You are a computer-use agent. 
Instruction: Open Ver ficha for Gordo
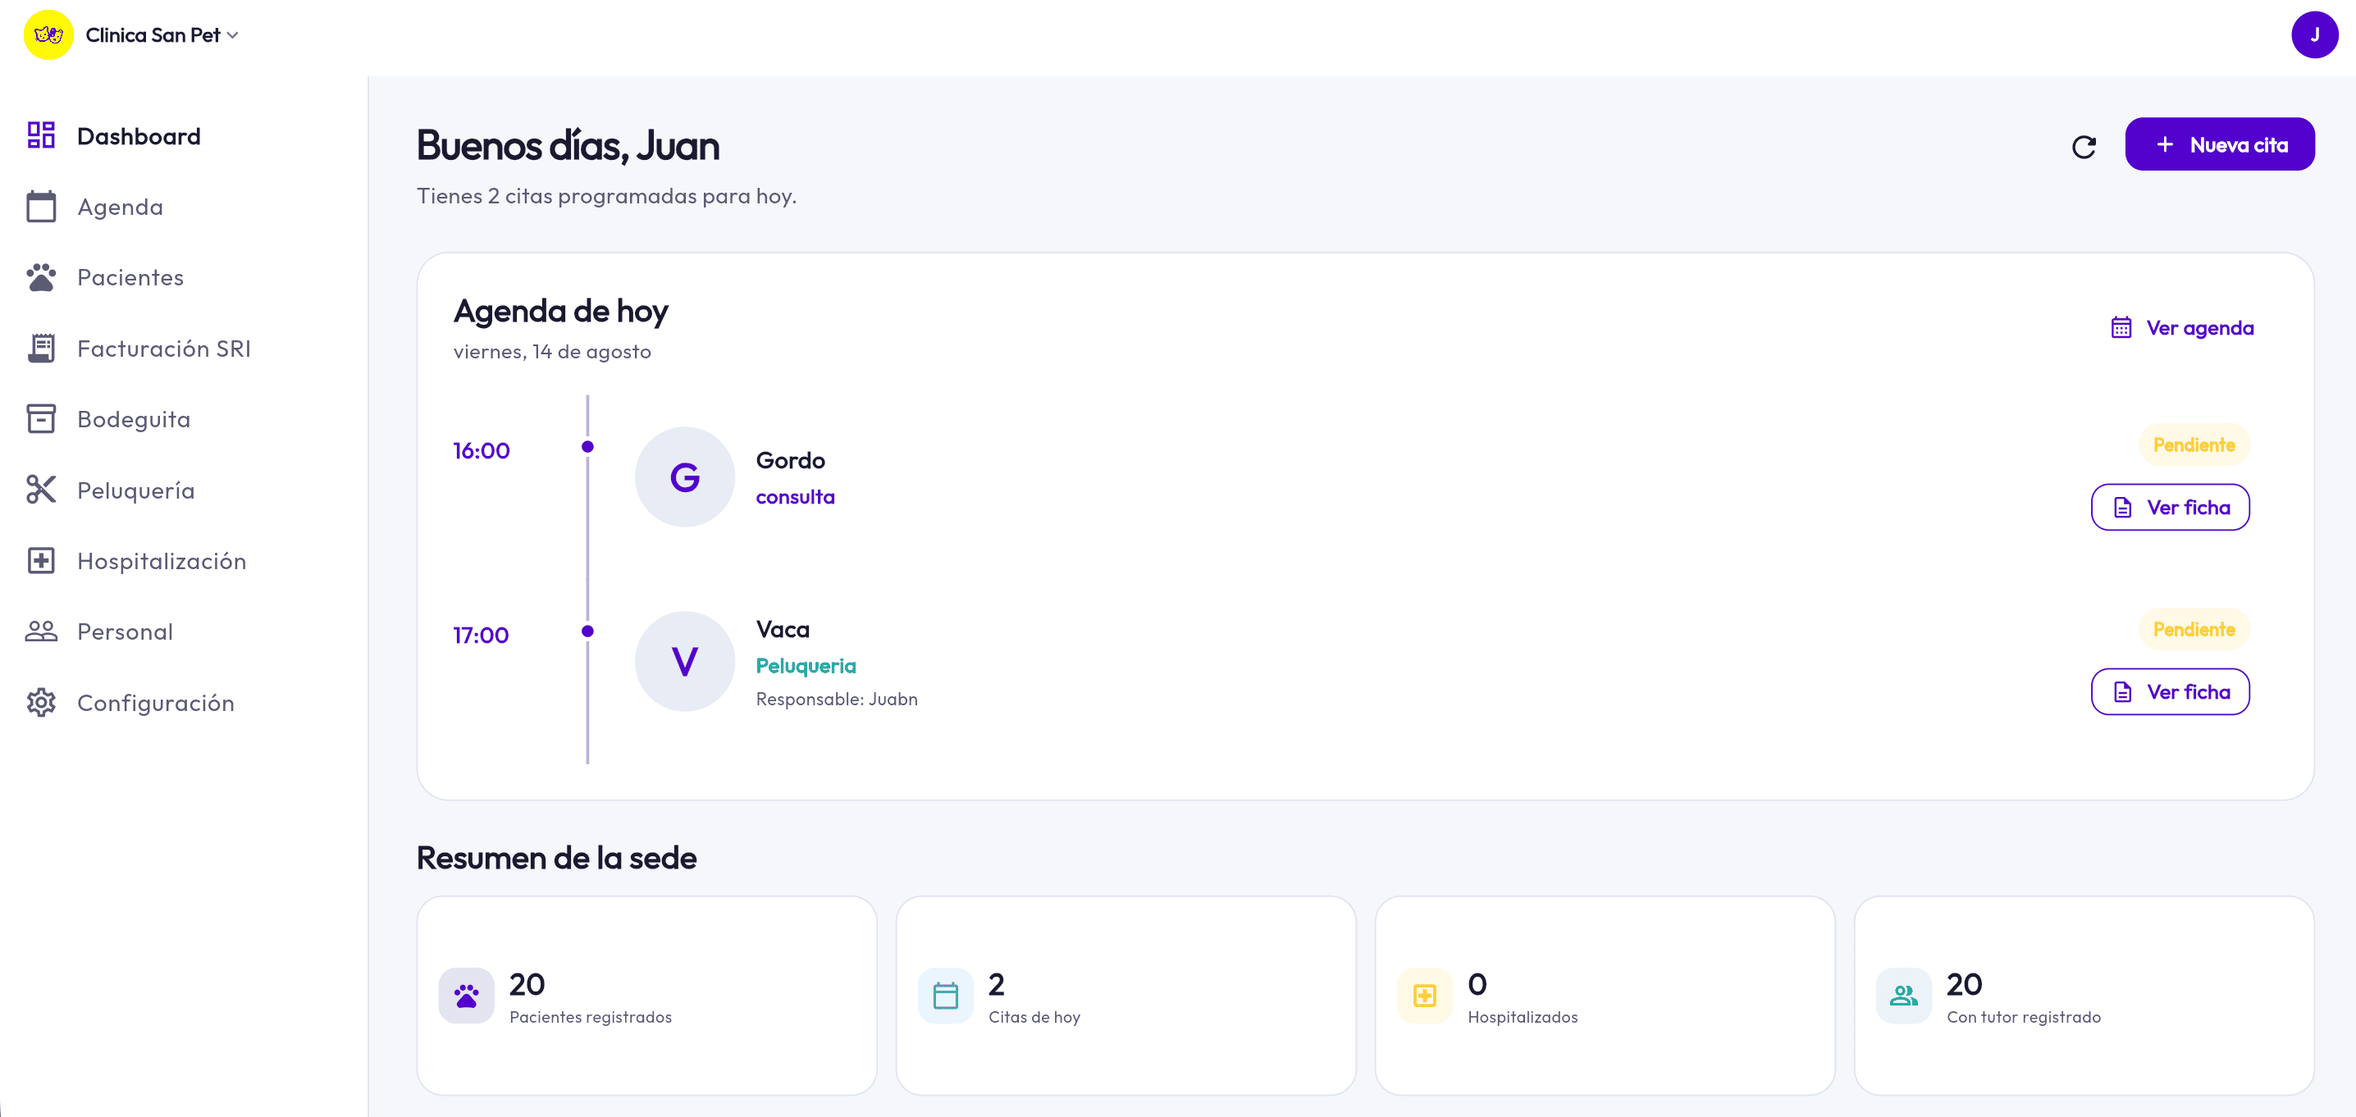[x=2170, y=508]
